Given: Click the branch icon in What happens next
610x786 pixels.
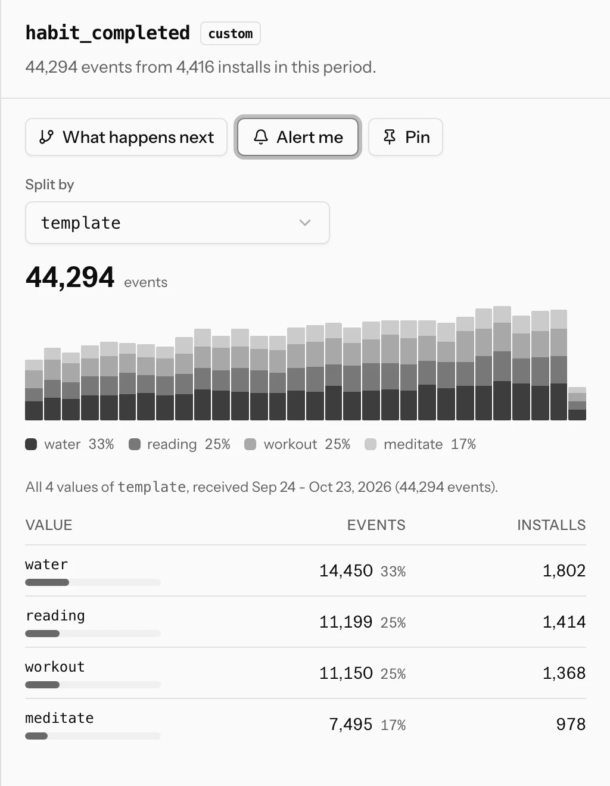Looking at the screenshot, I should click(x=46, y=137).
